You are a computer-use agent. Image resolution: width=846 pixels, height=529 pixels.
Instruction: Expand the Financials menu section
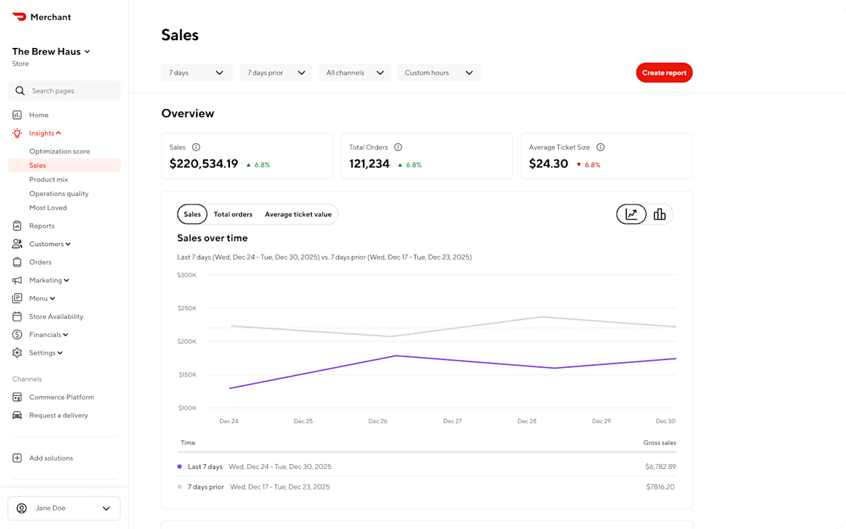pyautogui.click(x=47, y=334)
